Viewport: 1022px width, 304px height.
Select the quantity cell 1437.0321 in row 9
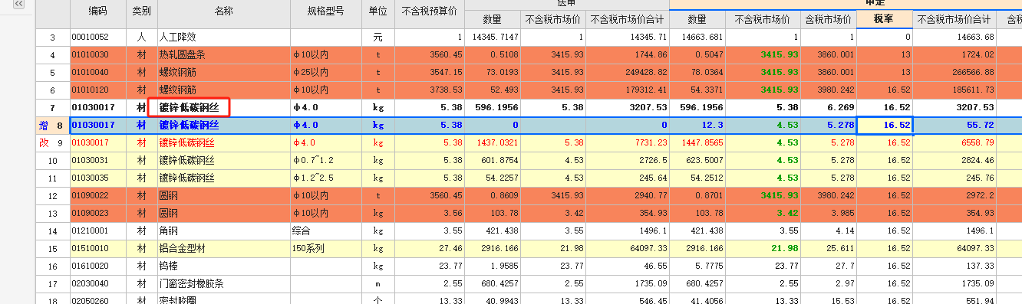(492, 142)
